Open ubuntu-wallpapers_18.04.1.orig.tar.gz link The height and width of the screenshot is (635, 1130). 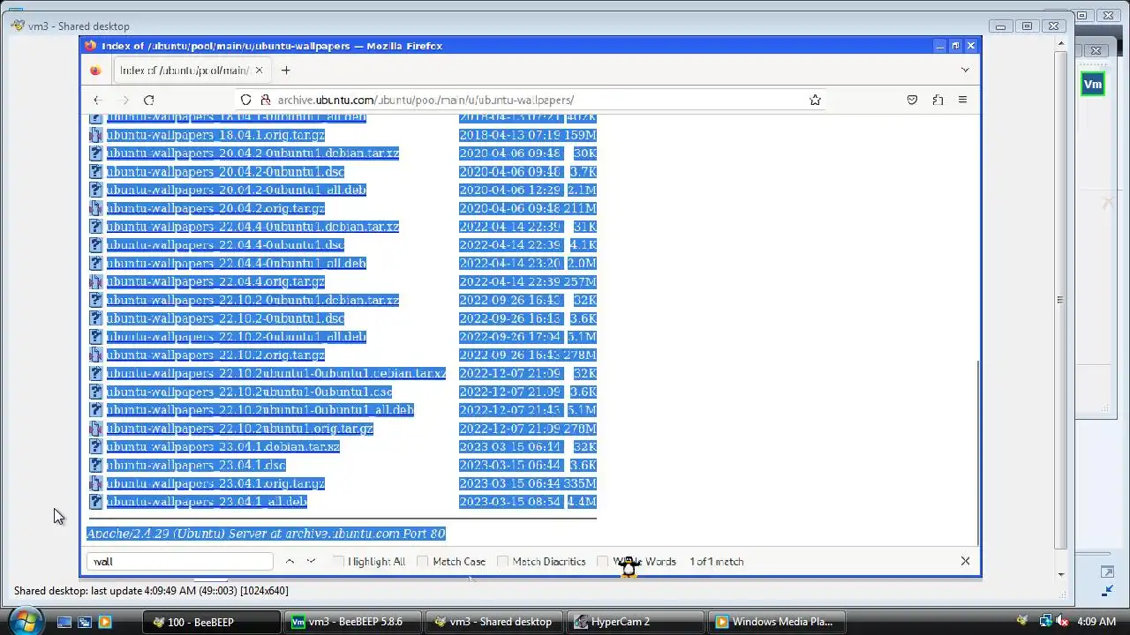(215, 135)
